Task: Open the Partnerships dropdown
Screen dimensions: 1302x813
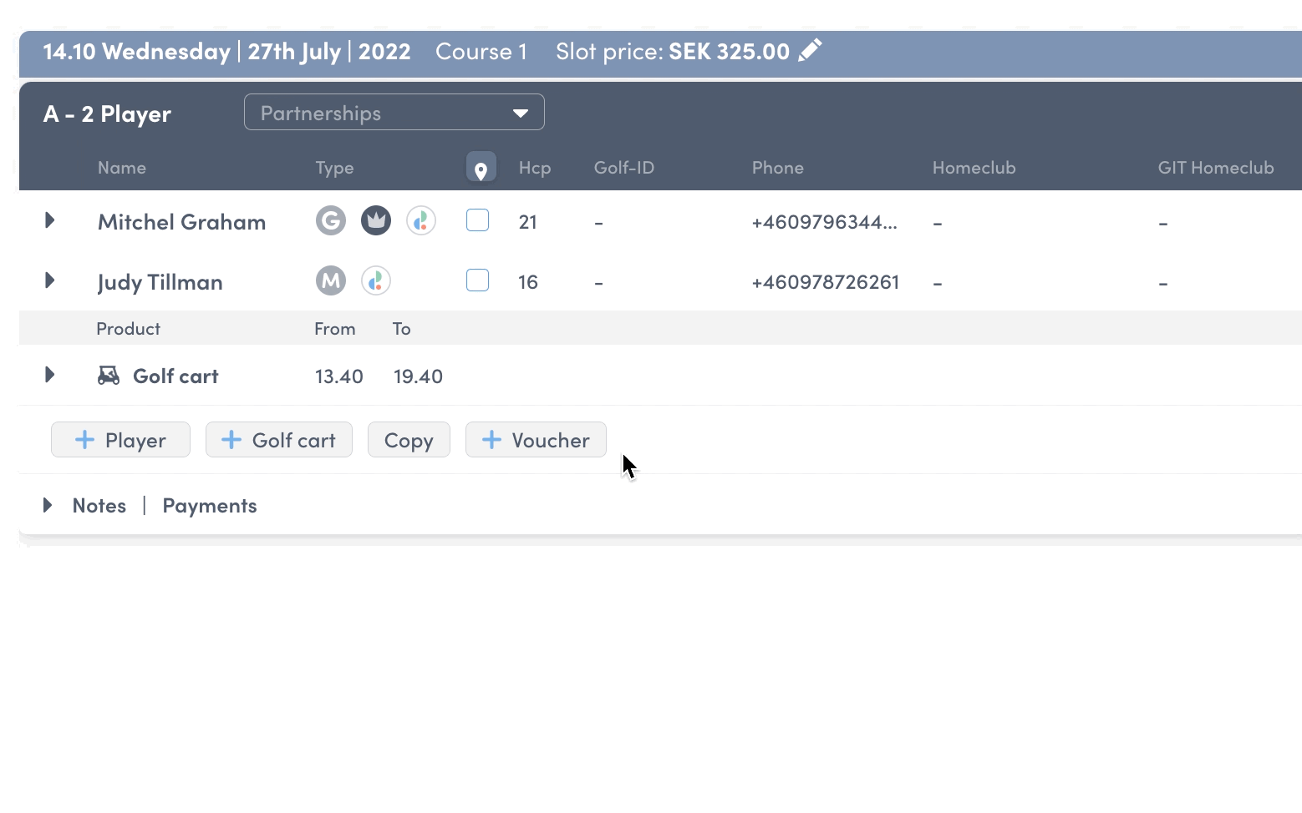Action: (x=394, y=112)
